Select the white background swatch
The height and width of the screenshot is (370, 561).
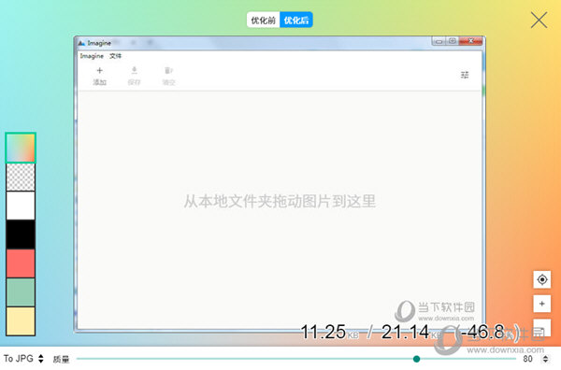coord(21,206)
